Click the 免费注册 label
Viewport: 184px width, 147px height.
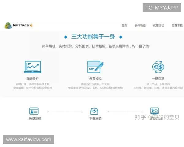click(35, 119)
